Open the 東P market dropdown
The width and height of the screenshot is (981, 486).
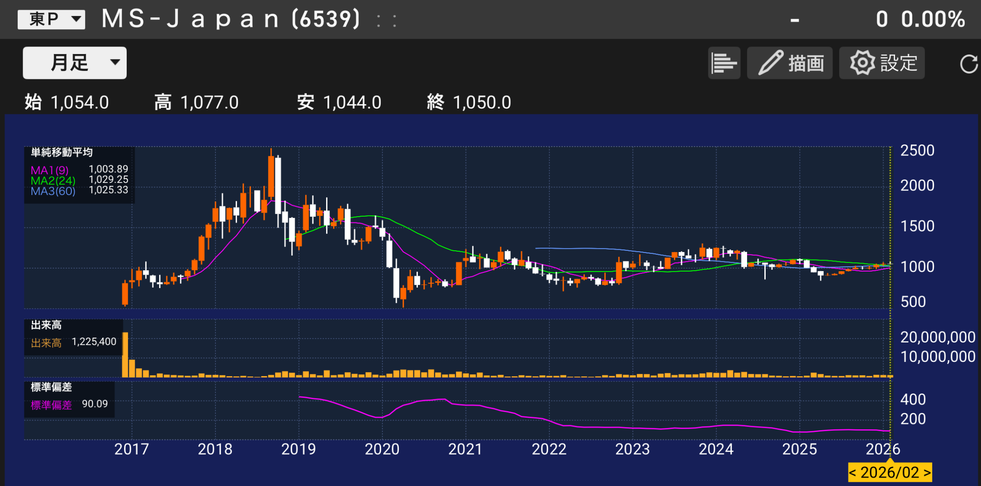pos(51,19)
